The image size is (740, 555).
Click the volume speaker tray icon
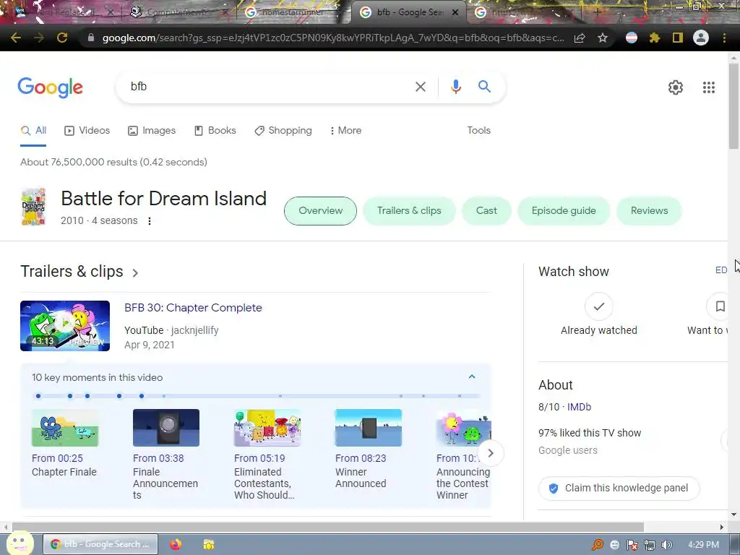[x=667, y=545]
